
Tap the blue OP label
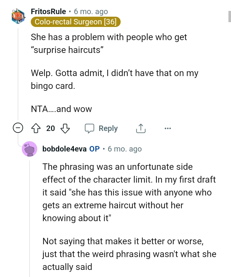pos(95,149)
